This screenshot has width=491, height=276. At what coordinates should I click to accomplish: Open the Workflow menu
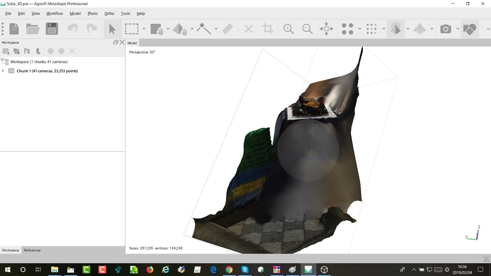point(55,13)
